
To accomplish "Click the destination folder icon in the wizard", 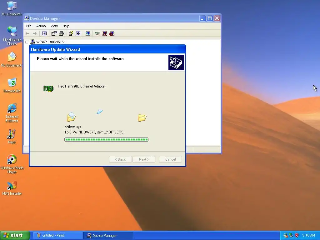I will point(142,117).
